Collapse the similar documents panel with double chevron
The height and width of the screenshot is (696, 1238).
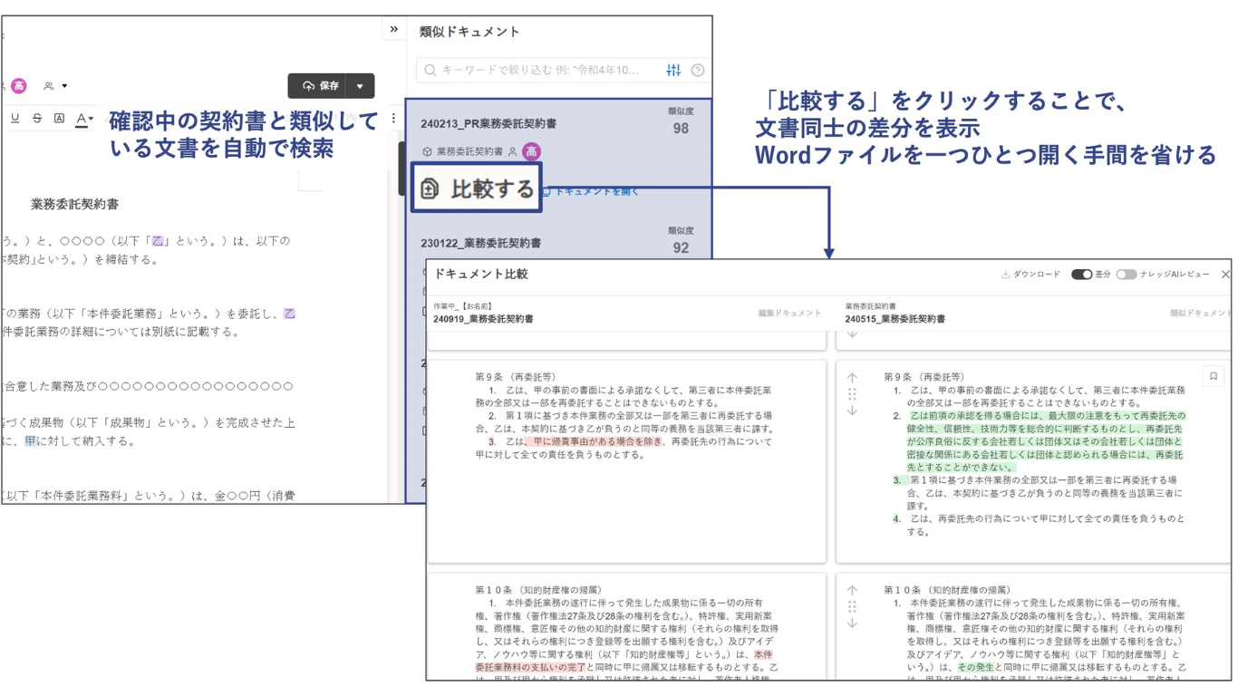(x=394, y=29)
